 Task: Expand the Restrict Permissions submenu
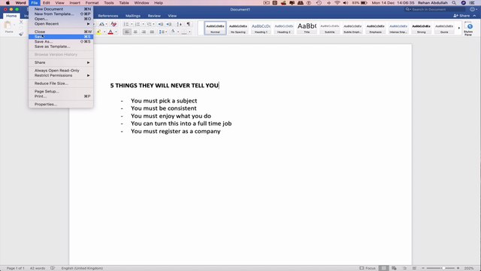tap(61, 75)
